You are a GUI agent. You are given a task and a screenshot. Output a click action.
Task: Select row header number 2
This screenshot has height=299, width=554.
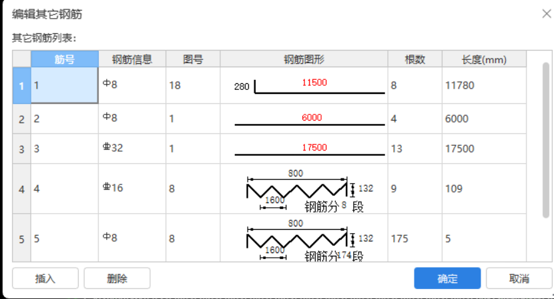click(x=21, y=119)
